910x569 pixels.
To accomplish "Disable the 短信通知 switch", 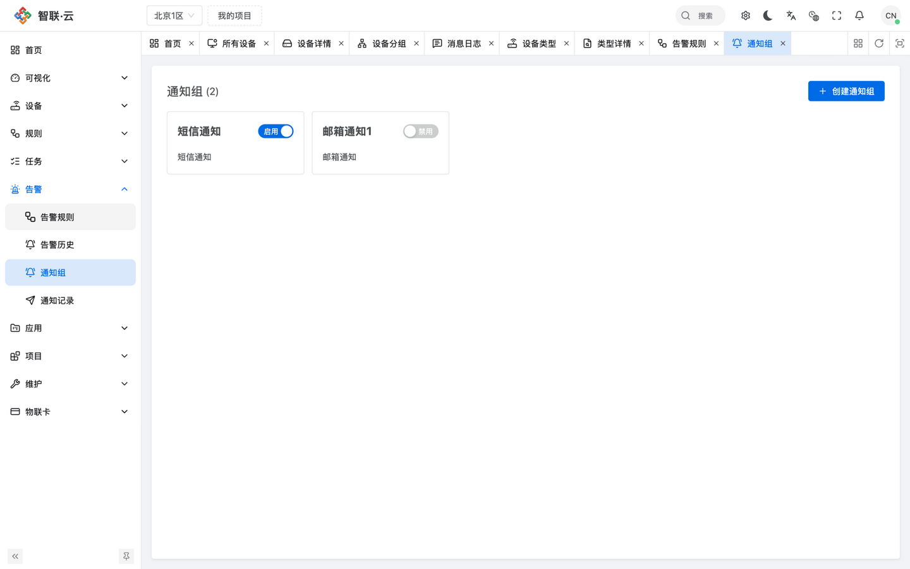I will [x=276, y=132].
